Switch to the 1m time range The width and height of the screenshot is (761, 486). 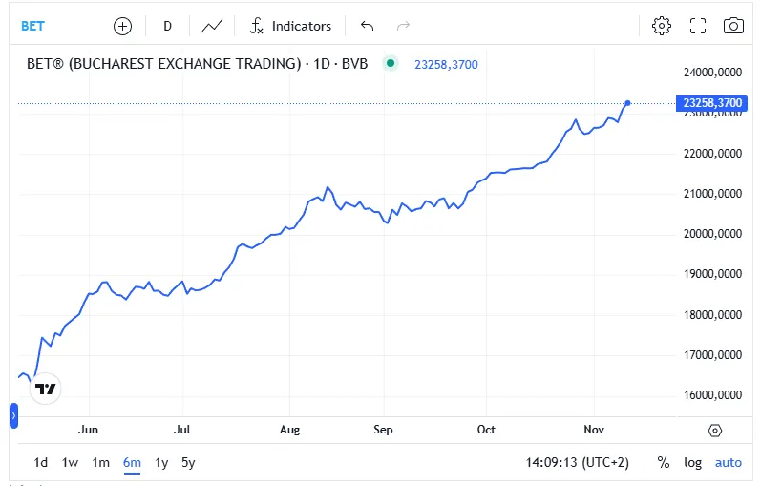100,462
